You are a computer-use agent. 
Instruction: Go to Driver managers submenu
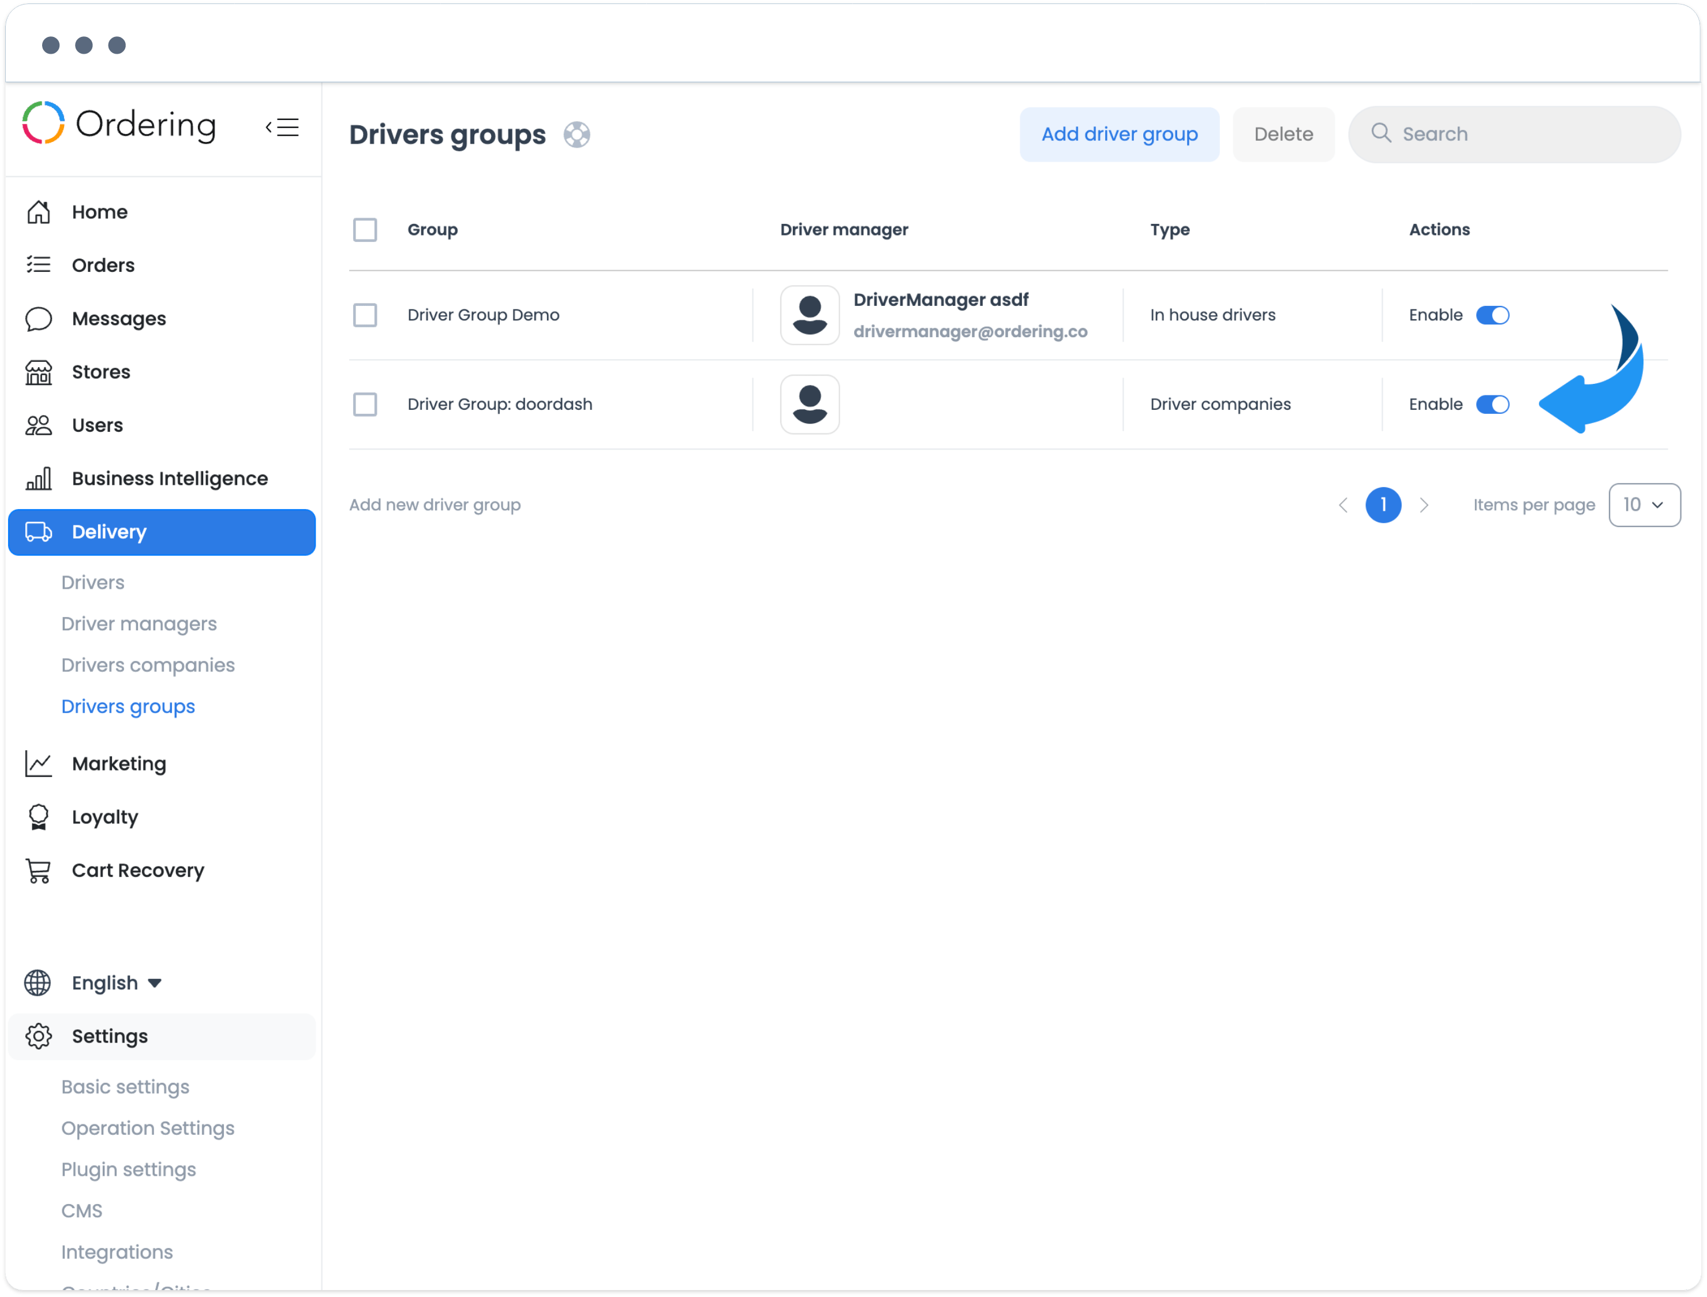[x=139, y=624]
